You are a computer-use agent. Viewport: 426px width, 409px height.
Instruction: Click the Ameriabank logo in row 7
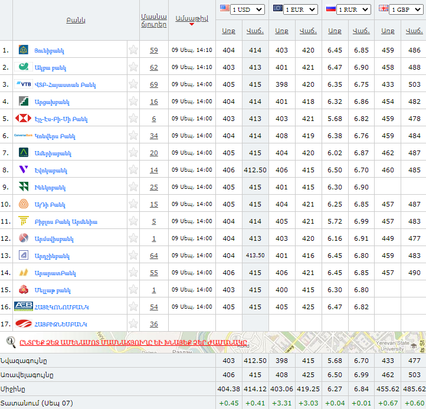24,152
